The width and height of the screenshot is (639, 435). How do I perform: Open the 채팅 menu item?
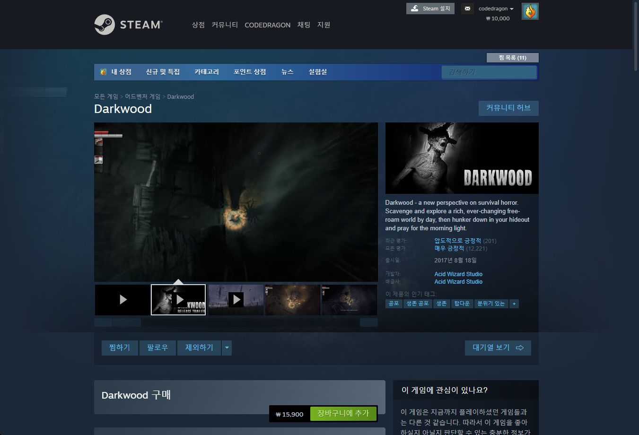click(x=304, y=25)
